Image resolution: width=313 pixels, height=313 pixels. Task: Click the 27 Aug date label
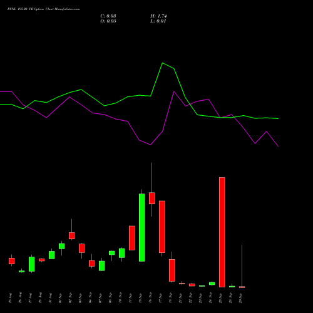[30, 298]
